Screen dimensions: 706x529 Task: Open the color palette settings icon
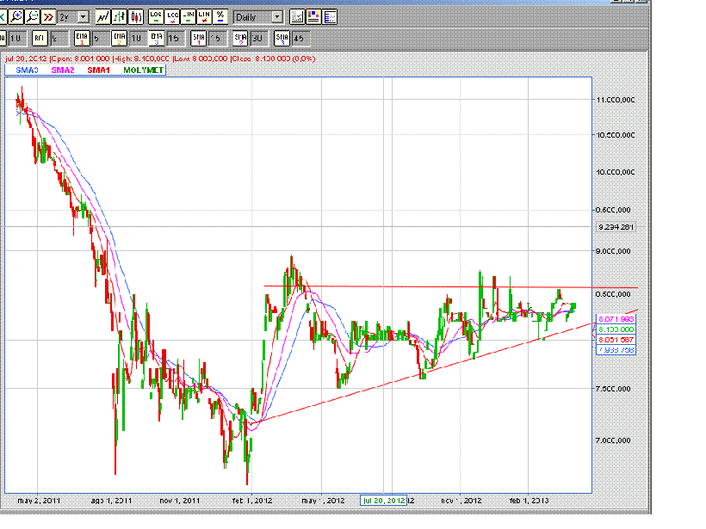click(313, 16)
